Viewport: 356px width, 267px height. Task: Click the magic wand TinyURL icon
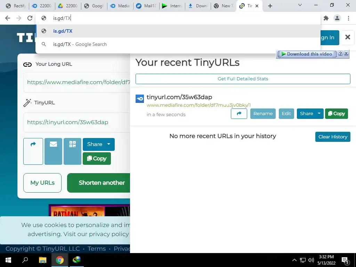pos(27,103)
